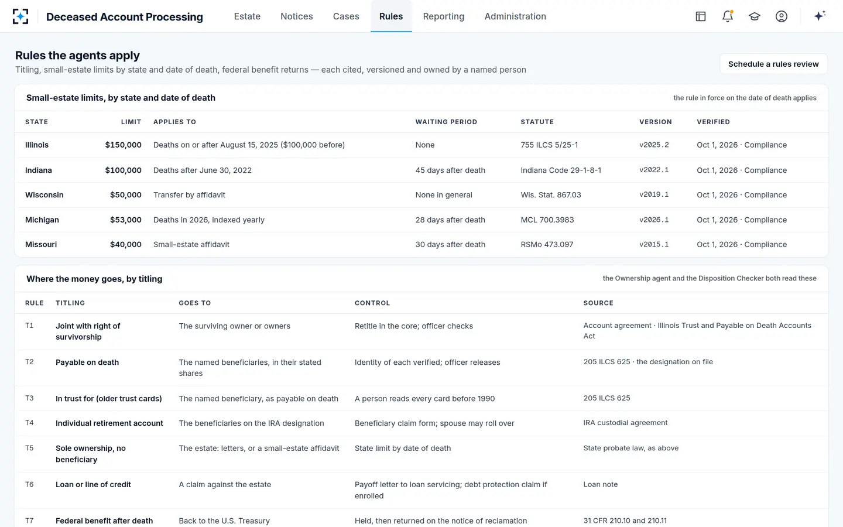
Task: Click the Deceased Account Processing title
Action: pos(125,17)
